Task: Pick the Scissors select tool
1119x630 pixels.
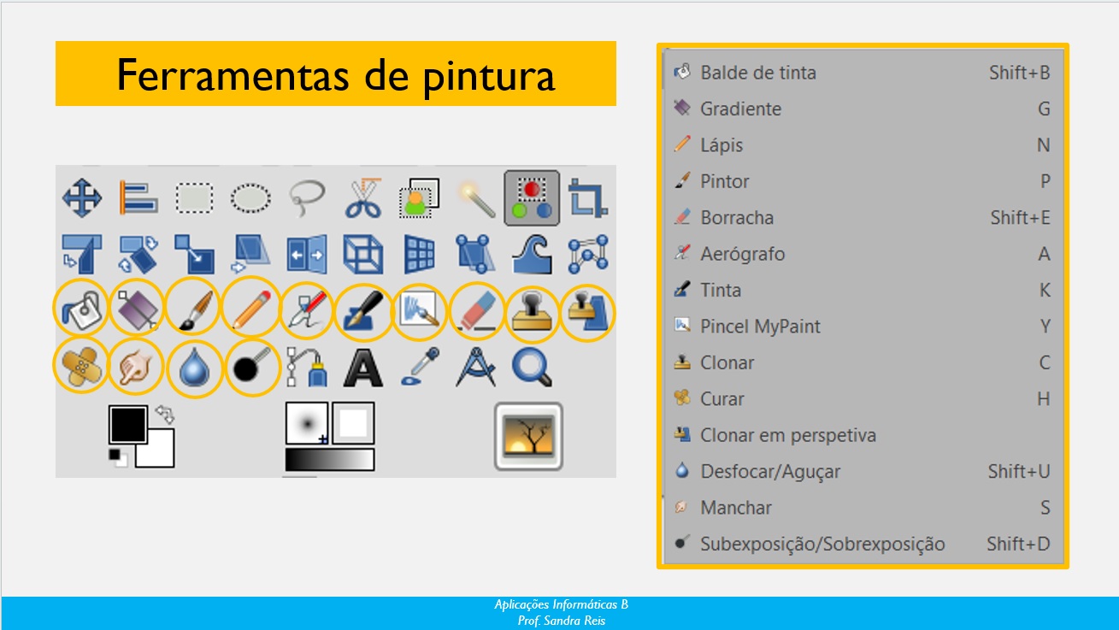Action: (362, 198)
